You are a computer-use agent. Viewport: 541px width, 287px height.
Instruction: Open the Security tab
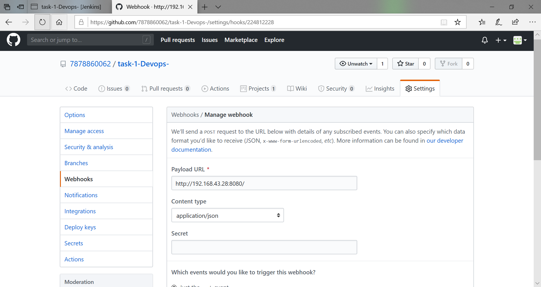click(336, 89)
